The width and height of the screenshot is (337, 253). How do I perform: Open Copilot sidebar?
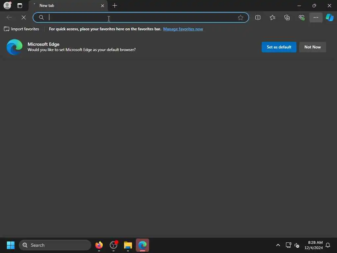click(x=330, y=17)
